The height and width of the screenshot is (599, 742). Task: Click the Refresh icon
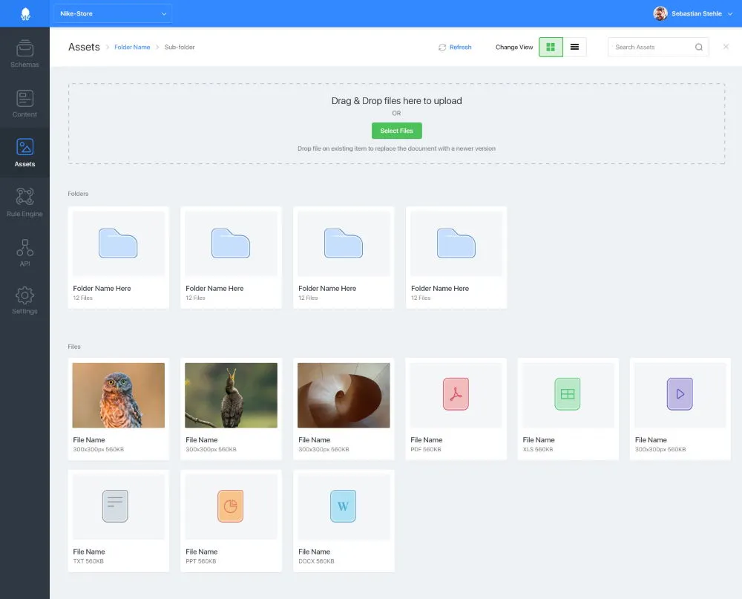[x=442, y=48]
